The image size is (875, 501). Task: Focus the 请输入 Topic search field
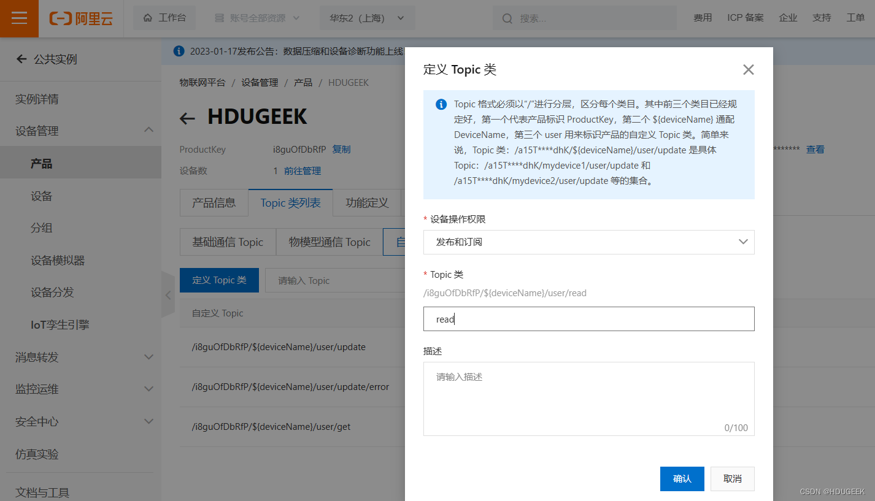point(334,280)
